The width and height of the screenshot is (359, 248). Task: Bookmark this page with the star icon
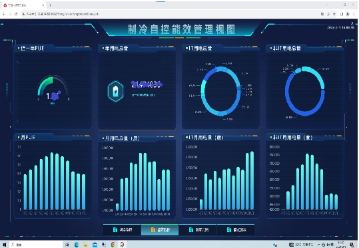pos(334,14)
